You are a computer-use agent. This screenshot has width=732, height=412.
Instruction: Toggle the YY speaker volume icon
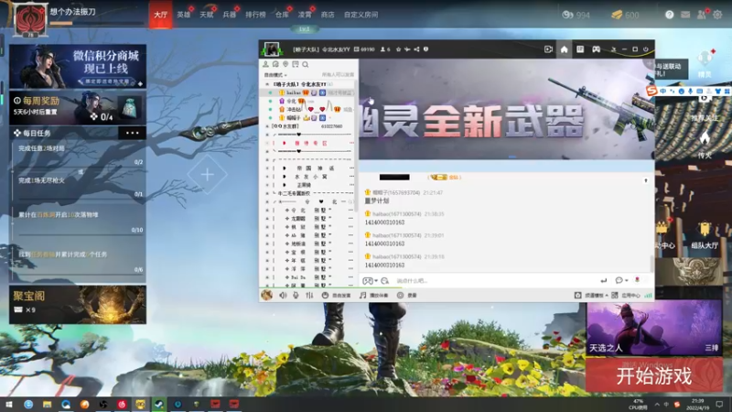(x=284, y=295)
